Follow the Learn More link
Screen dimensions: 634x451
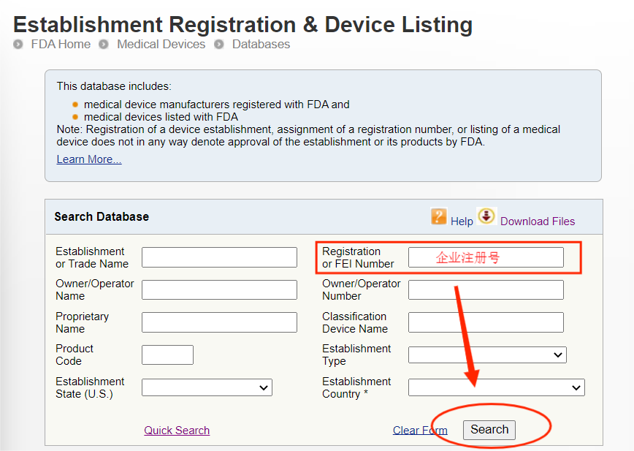pyautogui.click(x=89, y=159)
